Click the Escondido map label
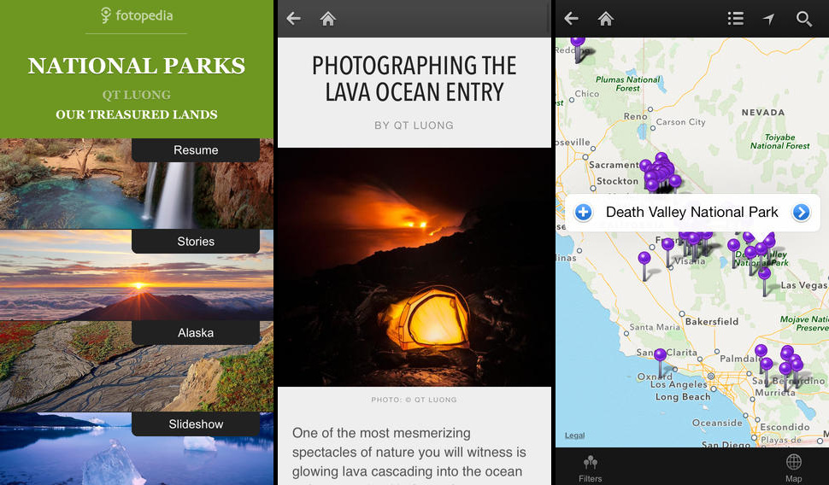The width and height of the screenshot is (829, 485). pos(785,427)
